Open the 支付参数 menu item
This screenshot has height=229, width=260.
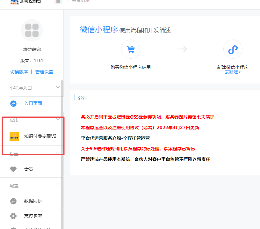(33, 216)
